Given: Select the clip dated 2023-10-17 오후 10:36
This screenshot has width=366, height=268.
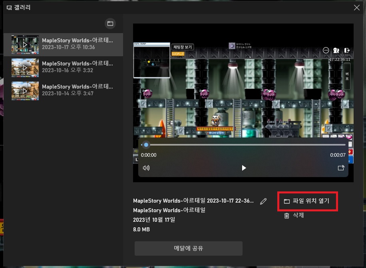Looking at the screenshot, I should pos(63,45).
